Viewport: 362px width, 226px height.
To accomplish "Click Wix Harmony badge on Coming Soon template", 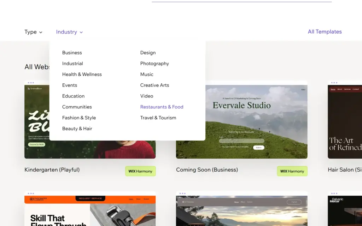I will 292,171.
